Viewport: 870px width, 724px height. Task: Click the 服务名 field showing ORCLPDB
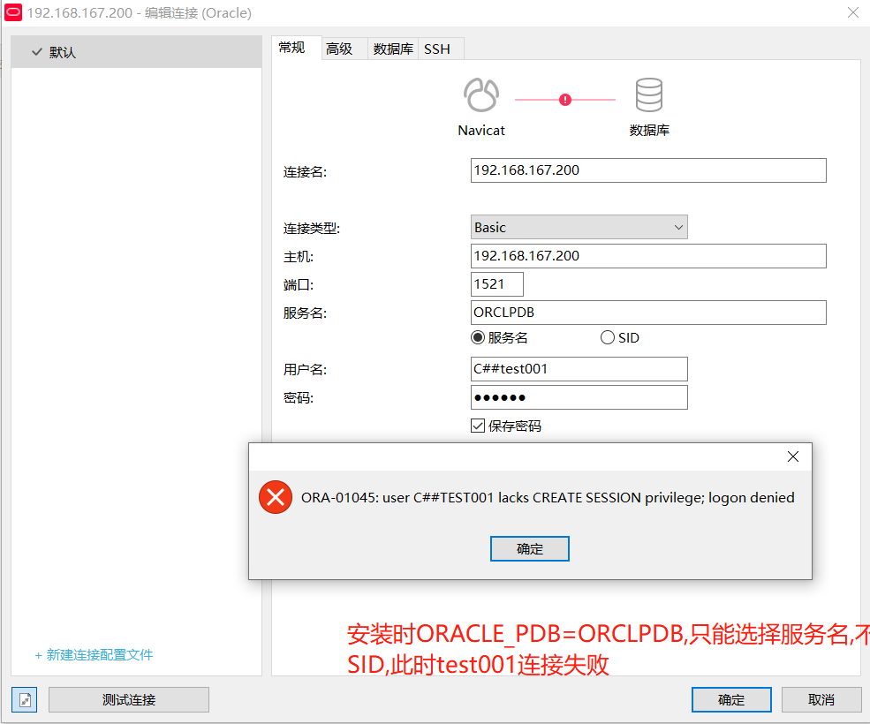648,313
